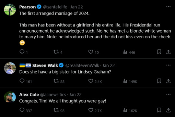The width and height of the screenshot is (175, 117).
Task: Open Alex Cole's profile avatar
Action: 10,97
